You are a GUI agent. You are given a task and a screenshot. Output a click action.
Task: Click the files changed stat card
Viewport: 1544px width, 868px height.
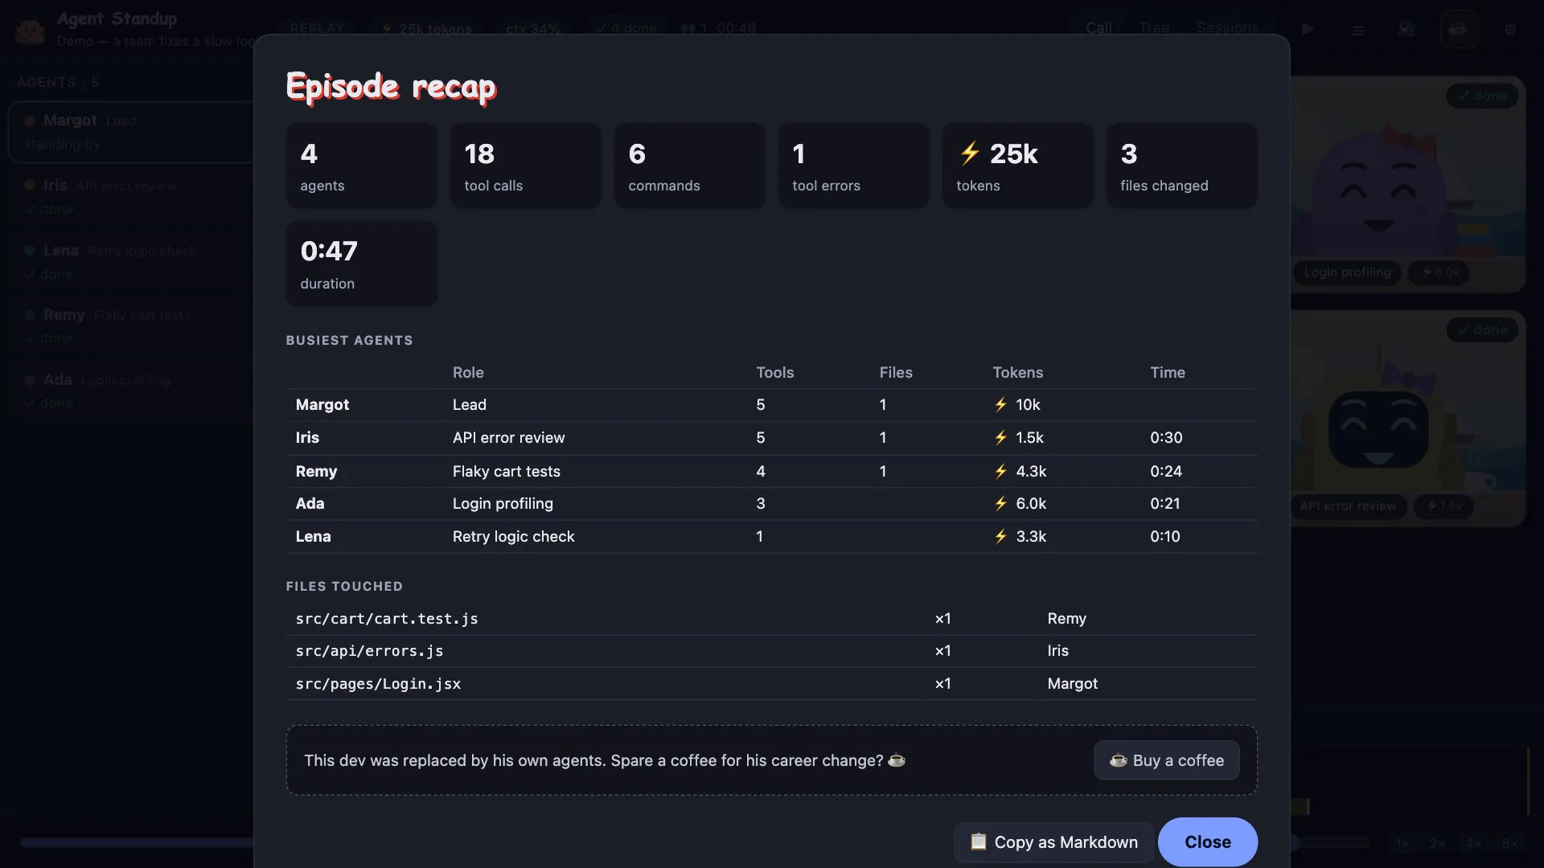point(1182,166)
